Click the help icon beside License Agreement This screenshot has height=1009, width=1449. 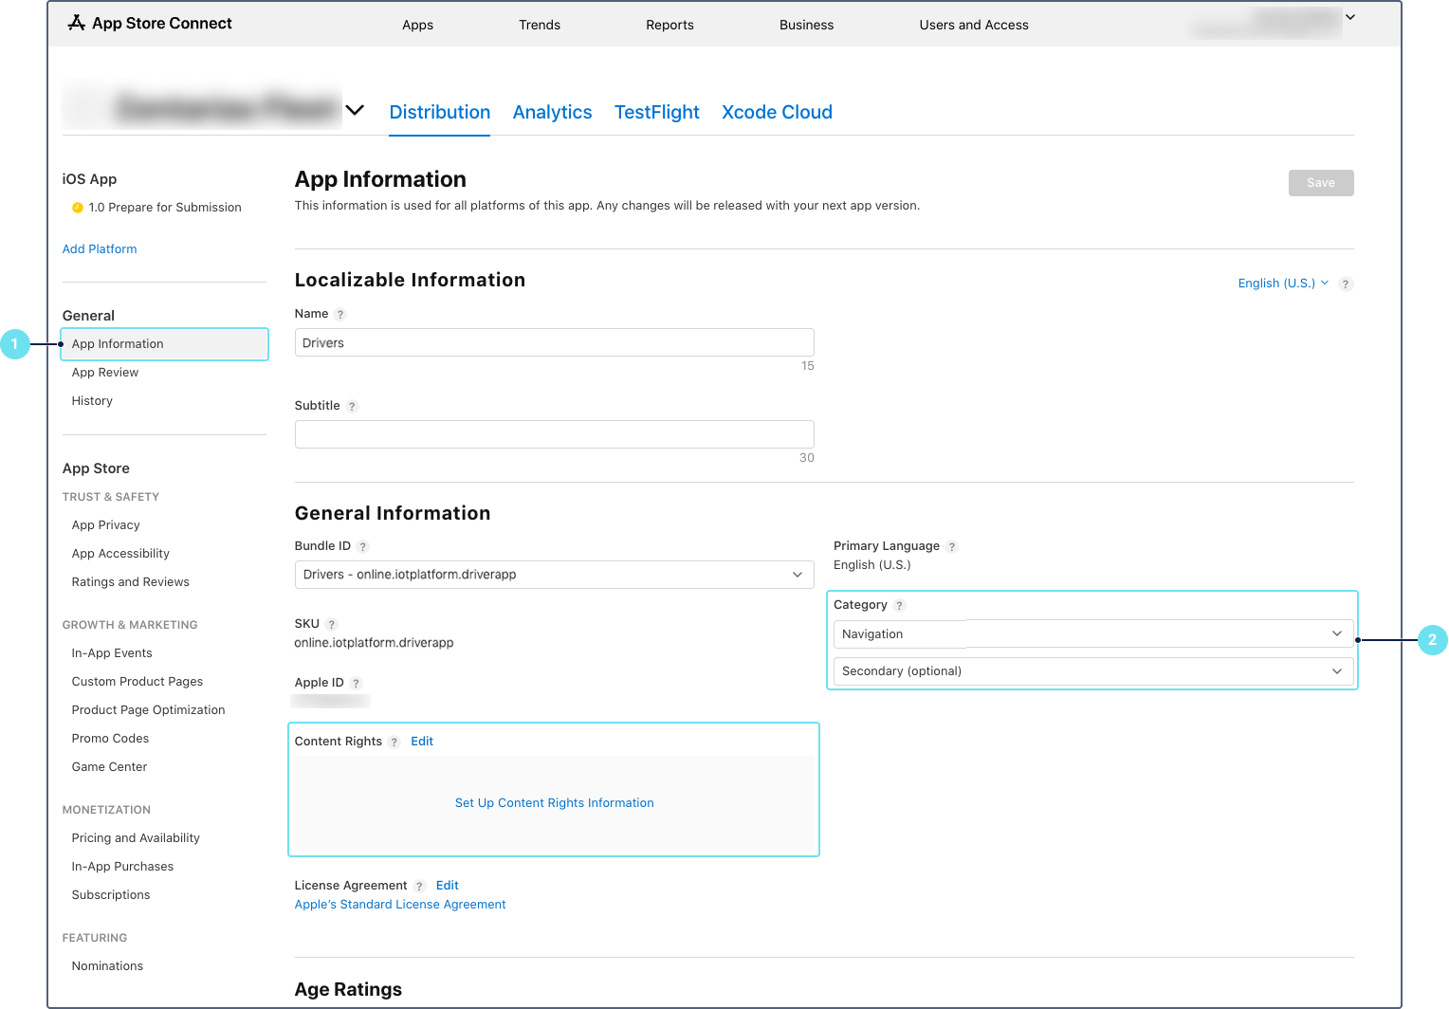coord(419,887)
